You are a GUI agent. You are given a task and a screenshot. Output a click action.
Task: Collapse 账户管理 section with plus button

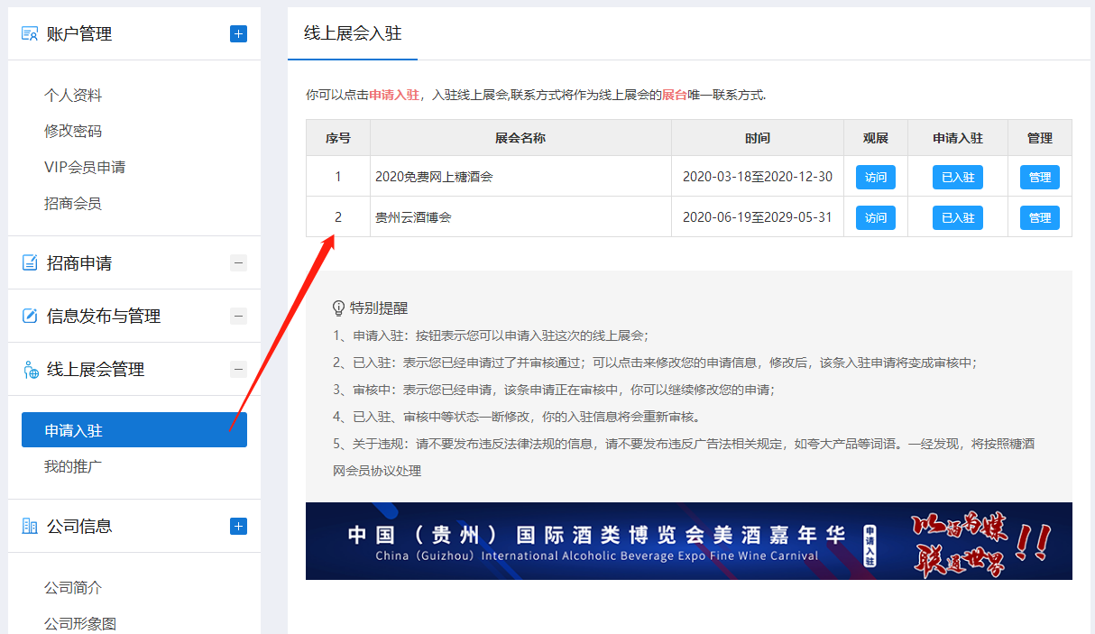click(238, 34)
